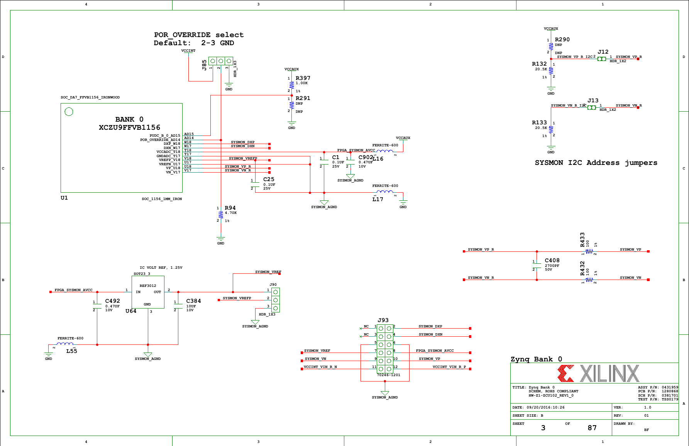Select resistor R132 20.5K symbol

click(551, 71)
